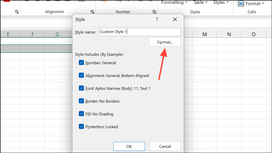Click the Style name text field
The height and width of the screenshot is (153, 272).
point(140,32)
